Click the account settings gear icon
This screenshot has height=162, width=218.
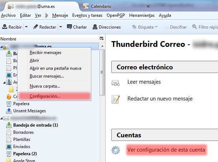[x=116, y=150]
